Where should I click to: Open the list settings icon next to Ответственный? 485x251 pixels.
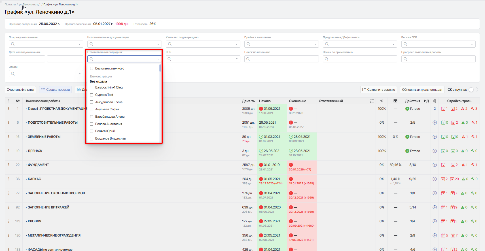tap(372, 101)
